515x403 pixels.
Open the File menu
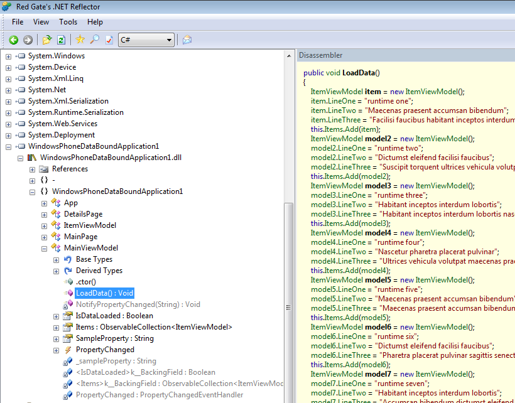pyautogui.click(x=18, y=22)
